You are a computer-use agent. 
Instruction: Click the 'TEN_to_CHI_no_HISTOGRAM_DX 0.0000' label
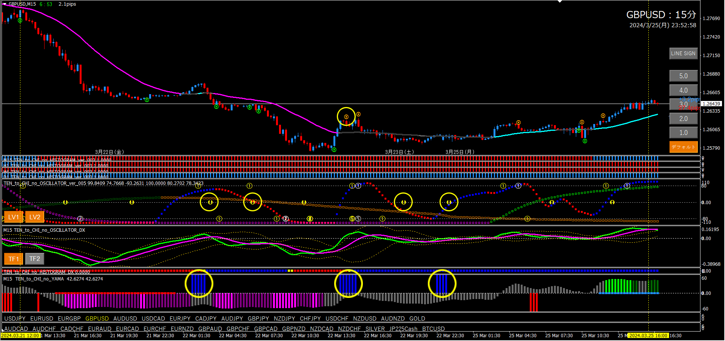pos(46,272)
